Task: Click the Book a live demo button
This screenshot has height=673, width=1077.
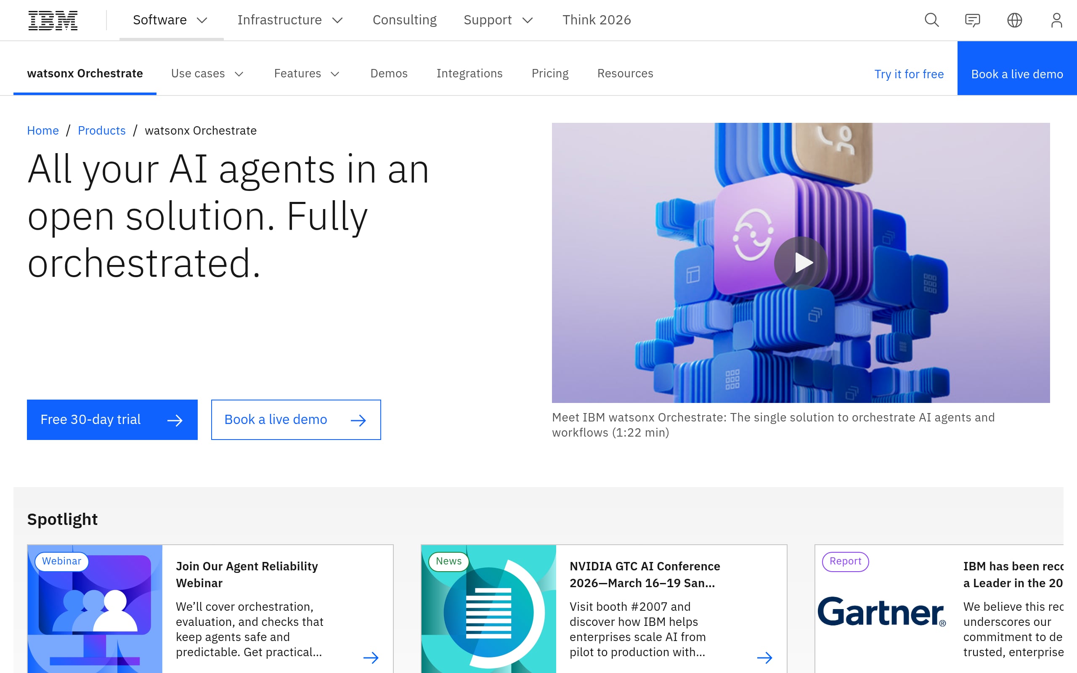Action: [x=296, y=419]
